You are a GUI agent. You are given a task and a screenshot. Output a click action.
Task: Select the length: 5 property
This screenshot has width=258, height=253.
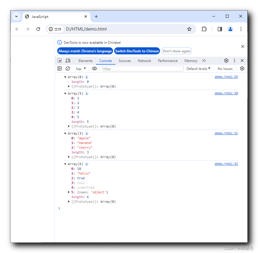point(80,122)
